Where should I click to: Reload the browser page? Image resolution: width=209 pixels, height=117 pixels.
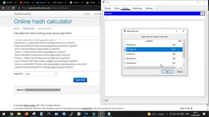pos(13,8)
